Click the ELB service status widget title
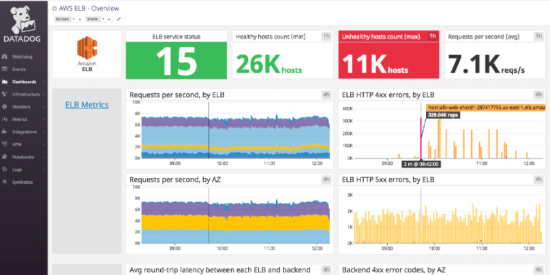The height and width of the screenshot is (275, 550). [177, 37]
